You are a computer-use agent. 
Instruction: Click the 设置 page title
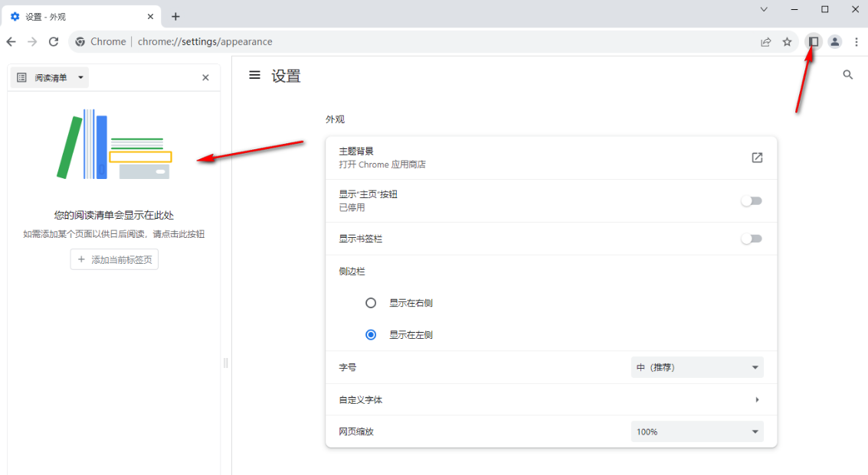coord(286,76)
